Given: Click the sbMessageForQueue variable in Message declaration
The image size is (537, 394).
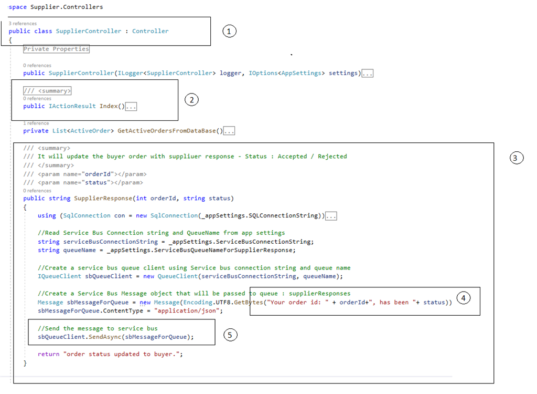Looking at the screenshot, I should (x=98, y=303).
